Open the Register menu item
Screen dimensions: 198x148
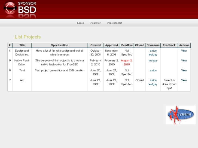pyautogui.click(x=96, y=23)
